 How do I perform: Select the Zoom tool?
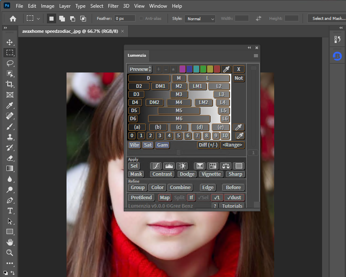pyautogui.click(x=10, y=253)
